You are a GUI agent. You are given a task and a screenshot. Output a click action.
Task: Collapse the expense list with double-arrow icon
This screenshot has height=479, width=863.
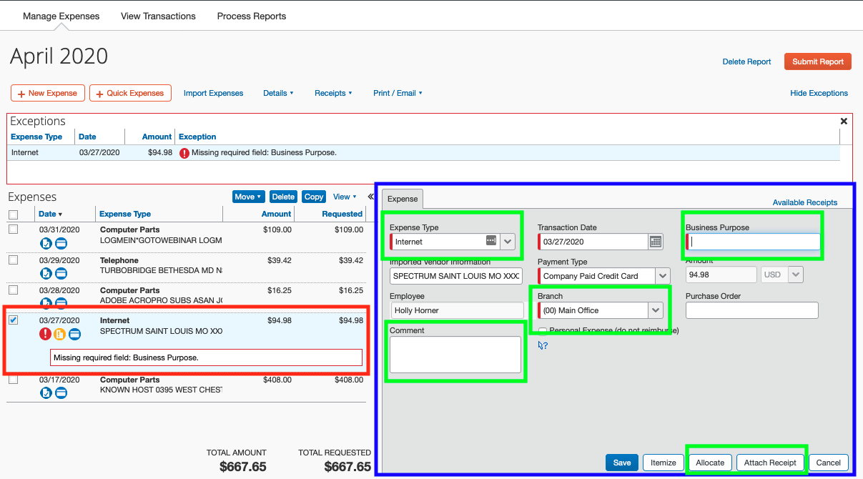pyautogui.click(x=370, y=197)
